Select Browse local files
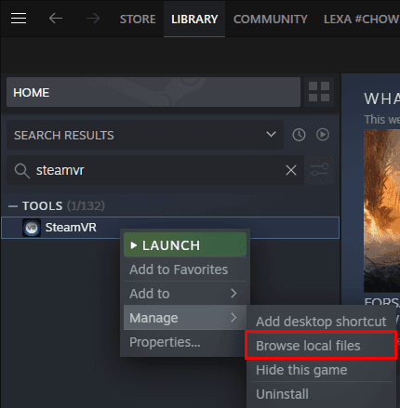The image size is (400, 408). 321,346
